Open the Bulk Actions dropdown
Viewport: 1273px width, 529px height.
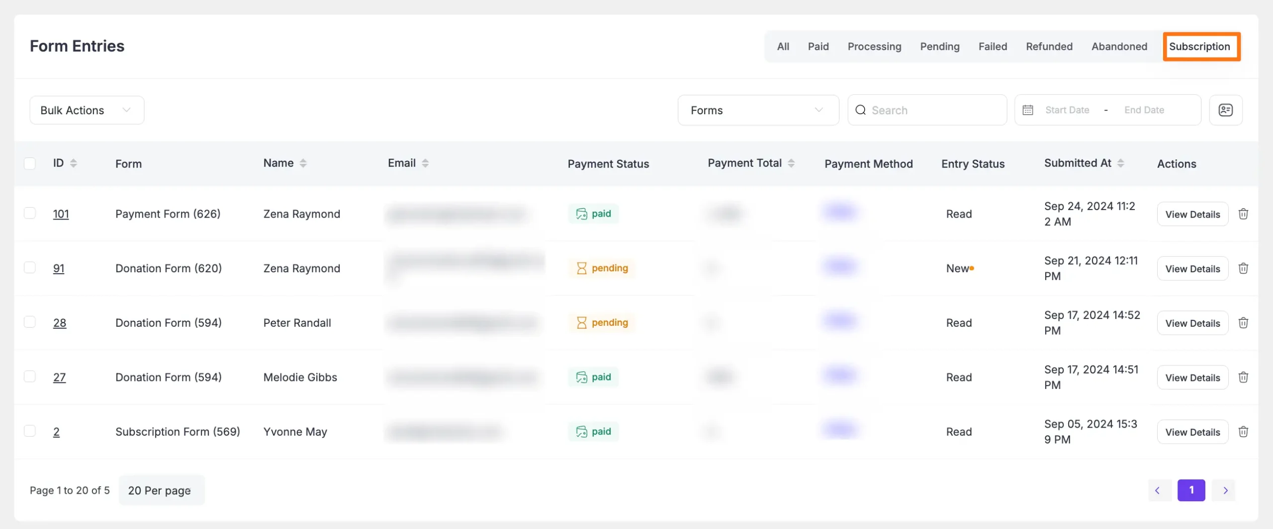point(86,110)
